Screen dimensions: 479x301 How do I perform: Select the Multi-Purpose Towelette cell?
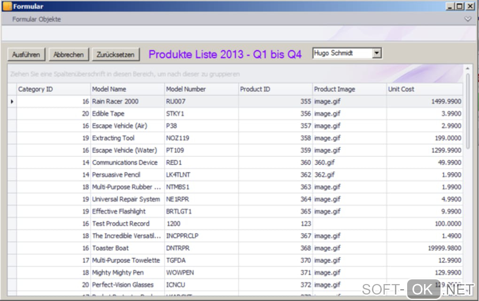point(127,260)
